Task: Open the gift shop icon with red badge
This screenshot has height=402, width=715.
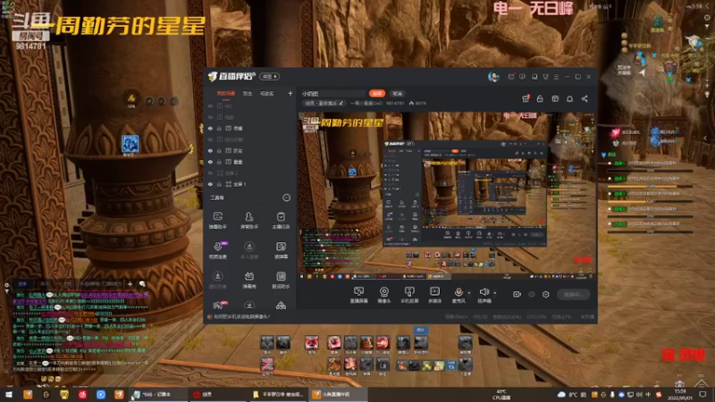Action: click(526, 98)
